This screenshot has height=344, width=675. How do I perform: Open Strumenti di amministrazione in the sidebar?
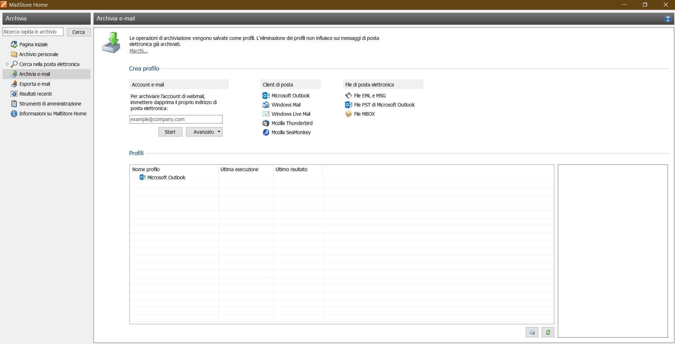(x=50, y=104)
